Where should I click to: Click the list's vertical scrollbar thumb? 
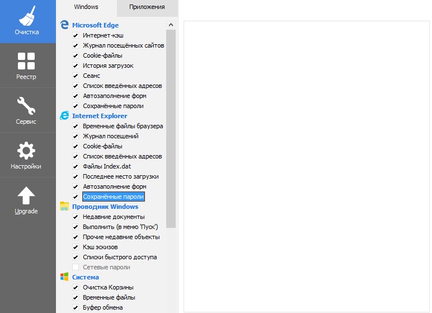(171, 129)
